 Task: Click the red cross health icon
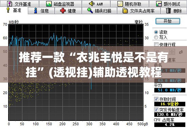point(63,10)
